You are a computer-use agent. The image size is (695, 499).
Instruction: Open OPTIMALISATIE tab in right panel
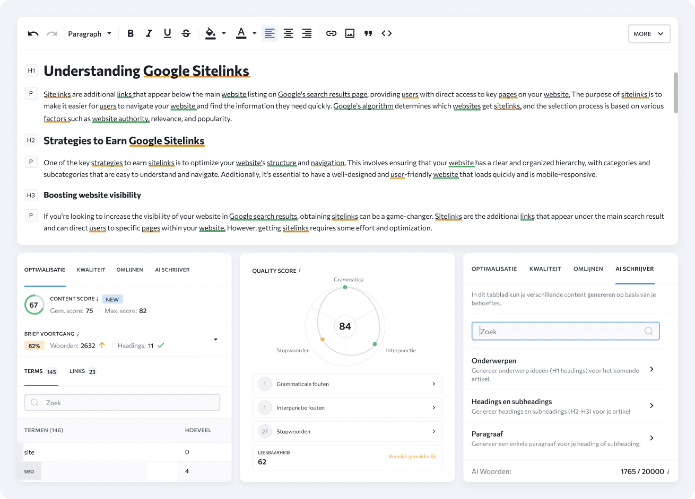pos(494,269)
